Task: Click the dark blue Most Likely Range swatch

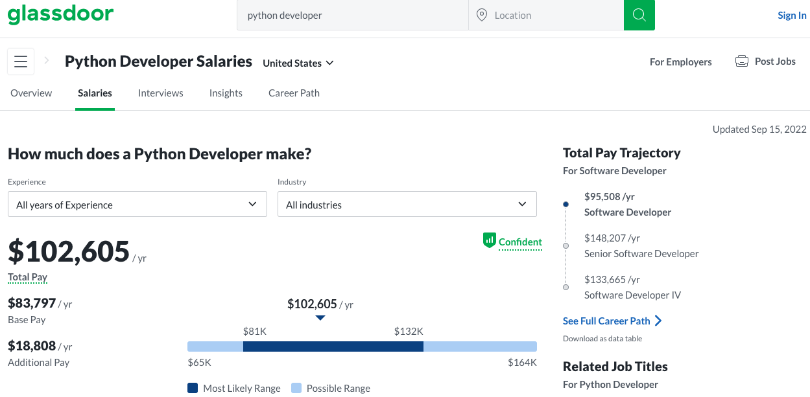Action: [x=193, y=388]
